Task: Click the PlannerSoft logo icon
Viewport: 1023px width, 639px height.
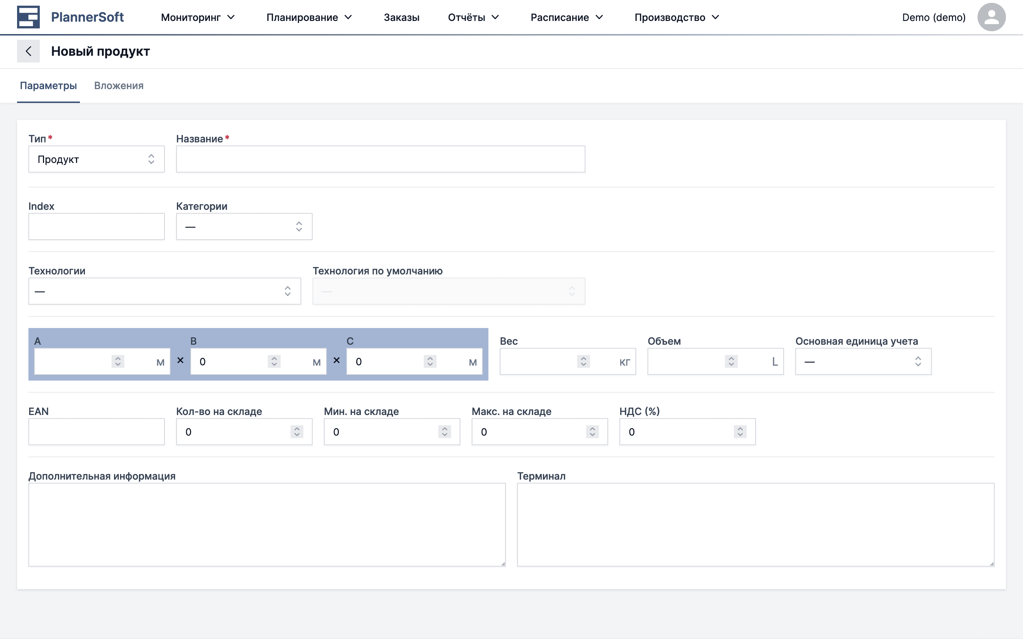Action: [28, 17]
